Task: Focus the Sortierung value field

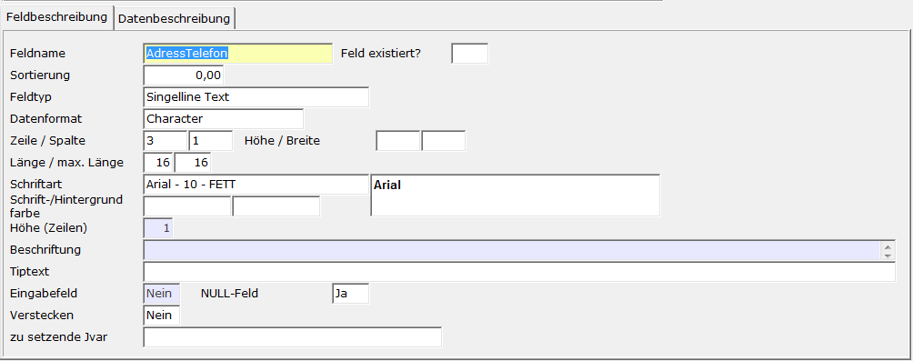Action: [x=184, y=75]
